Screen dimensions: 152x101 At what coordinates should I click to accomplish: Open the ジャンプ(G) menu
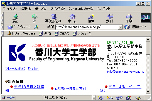pos(57,9)
